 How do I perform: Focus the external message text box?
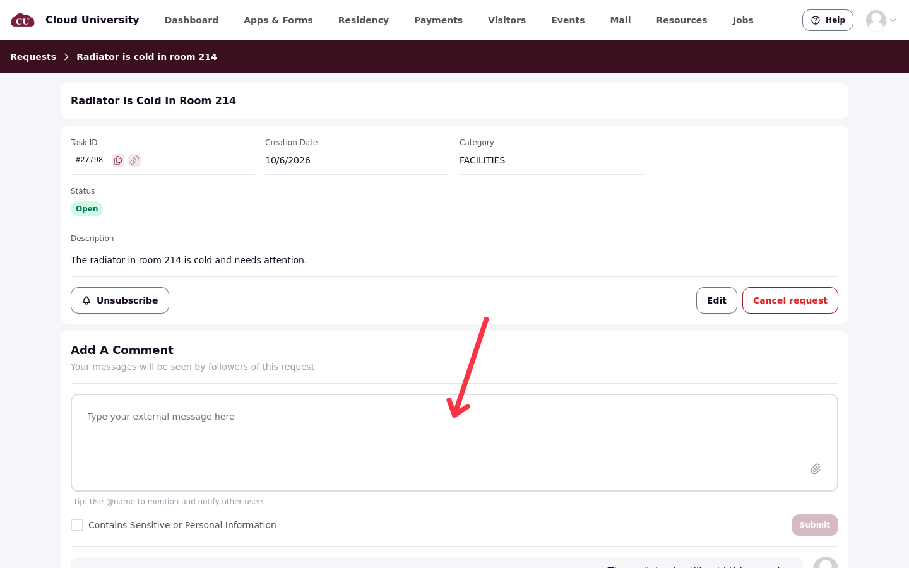coord(454,442)
